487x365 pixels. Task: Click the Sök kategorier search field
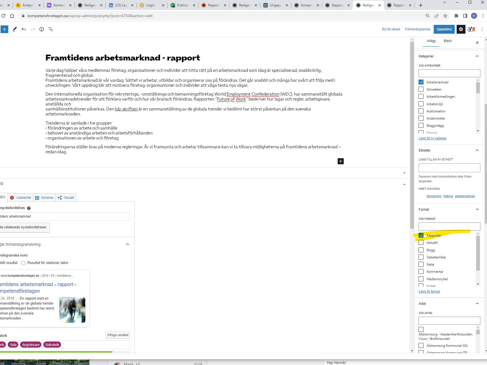point(449,73)
